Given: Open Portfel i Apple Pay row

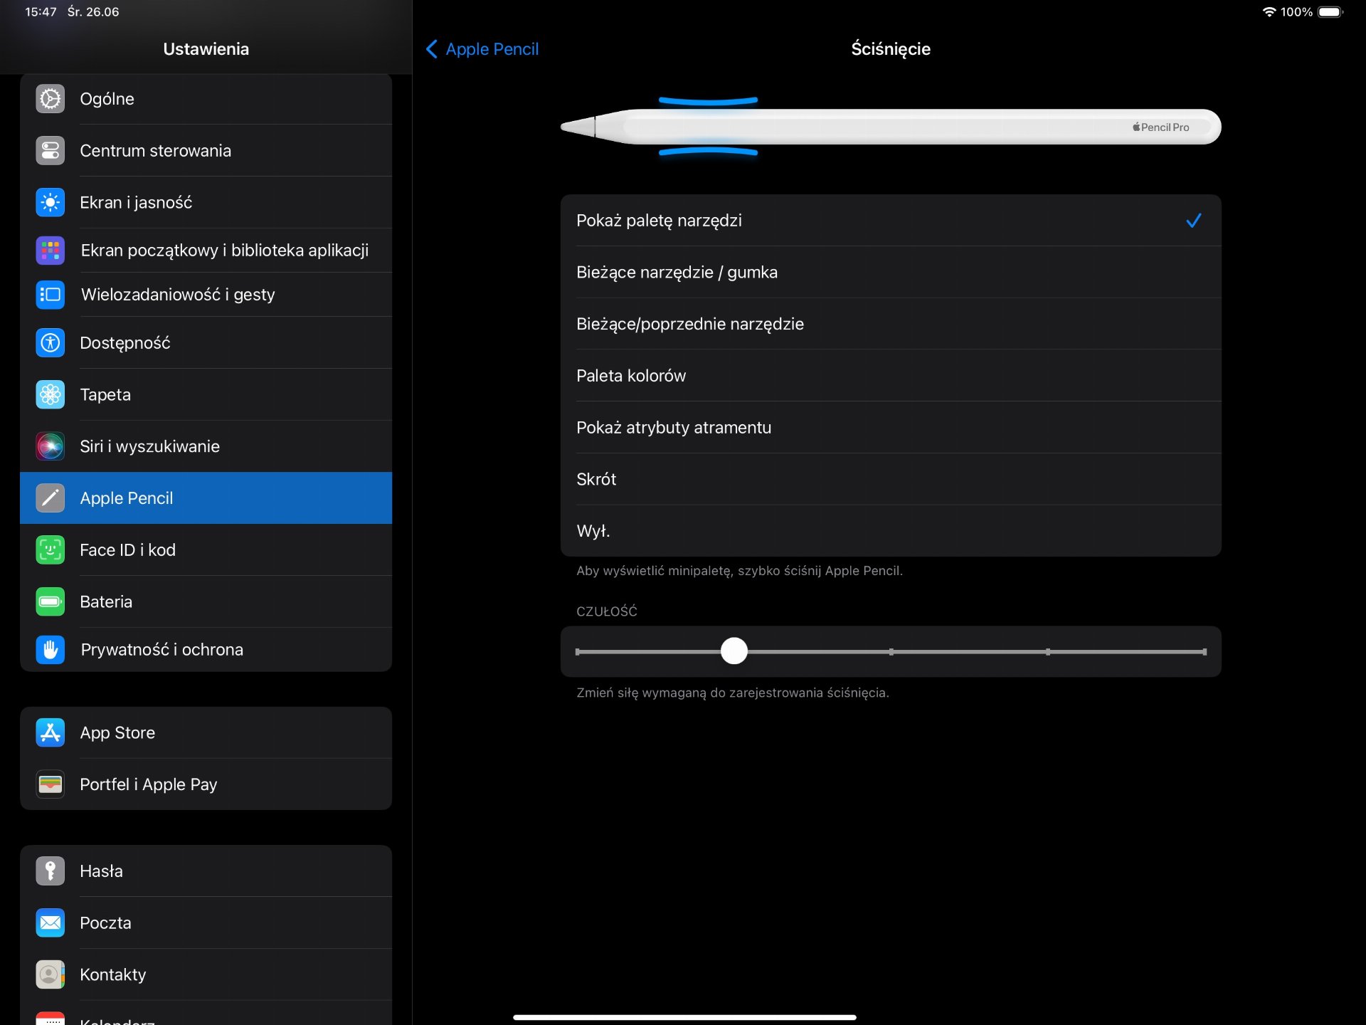Looking at the screenshot, I should (206, 784).
